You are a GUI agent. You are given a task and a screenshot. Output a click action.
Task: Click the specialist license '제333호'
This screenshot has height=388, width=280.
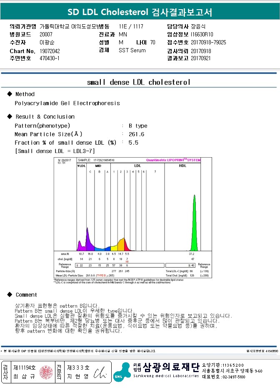(x=78, y=368)
